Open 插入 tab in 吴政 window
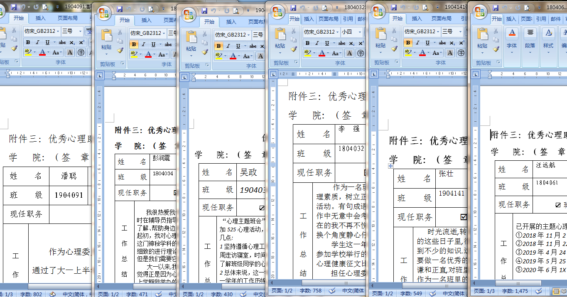This screenshot has width=567, height=297. click(x=231, y=22)
